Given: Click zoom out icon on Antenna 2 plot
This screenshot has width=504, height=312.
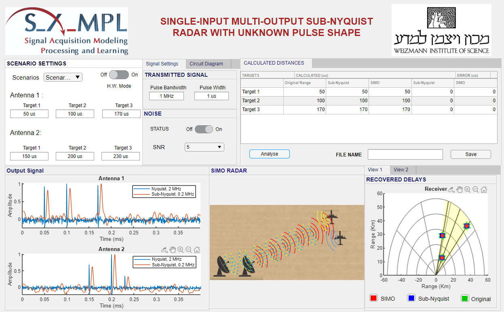Looking at the screenshot, I should [189, 250].
